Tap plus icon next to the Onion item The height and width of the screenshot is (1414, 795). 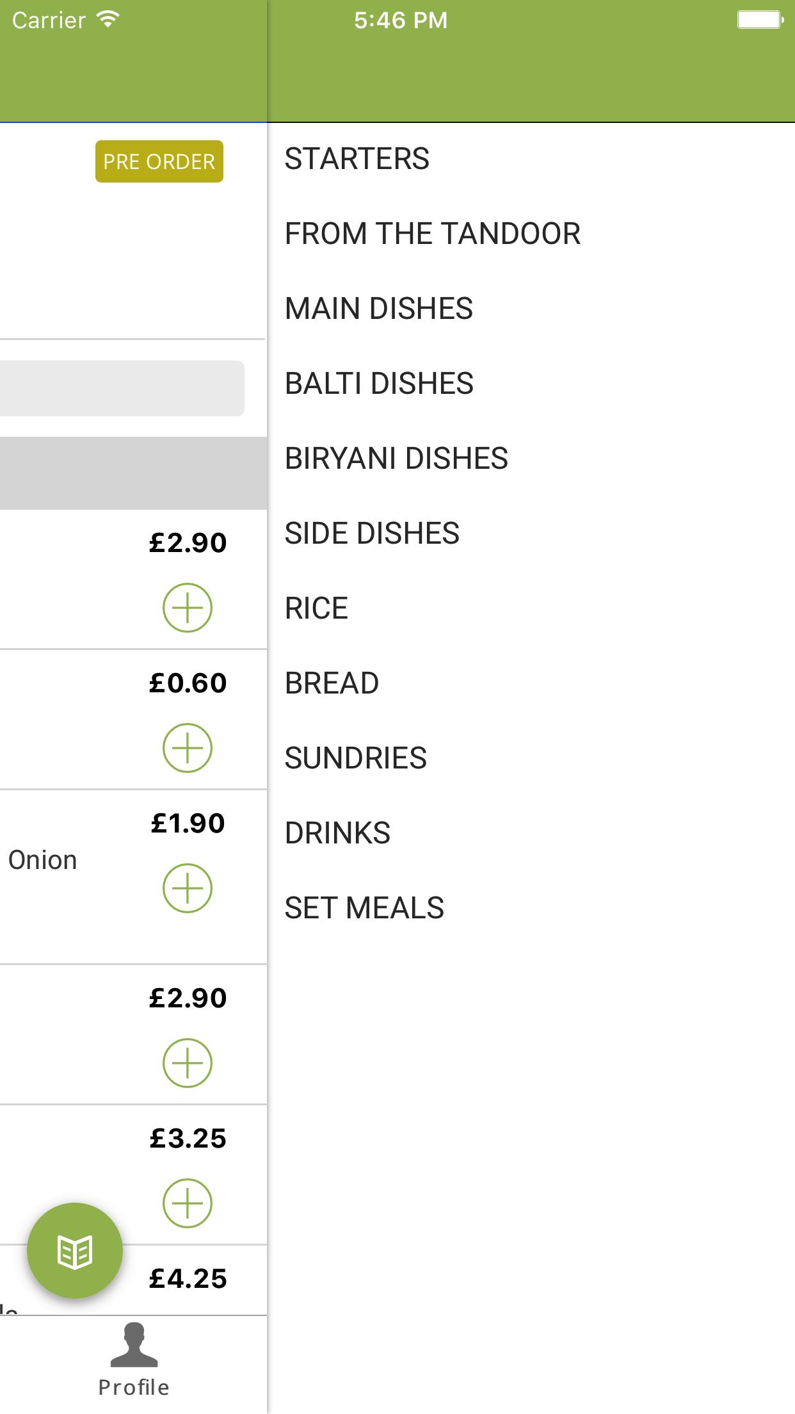point(187,888)
